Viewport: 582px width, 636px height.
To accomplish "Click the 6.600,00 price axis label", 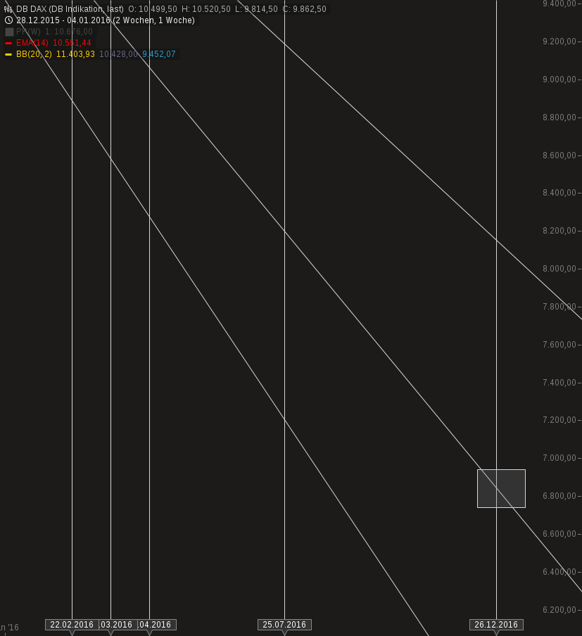I will coord(559,534).
